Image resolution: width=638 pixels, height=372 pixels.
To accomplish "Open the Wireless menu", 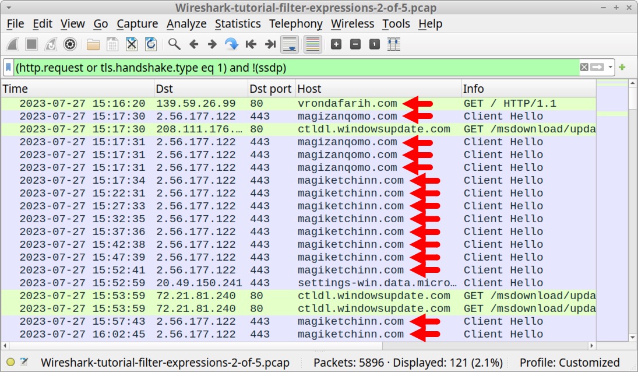I will pyautogui.click(x=353, y=24).
